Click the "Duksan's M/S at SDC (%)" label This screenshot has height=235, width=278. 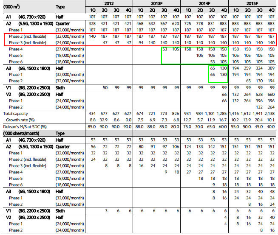(x=25, y=127)
